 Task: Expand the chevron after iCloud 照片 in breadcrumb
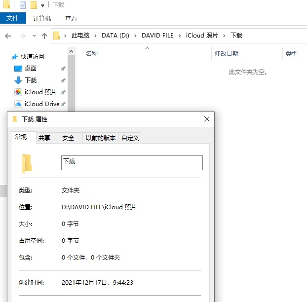[x=224, y=36]
